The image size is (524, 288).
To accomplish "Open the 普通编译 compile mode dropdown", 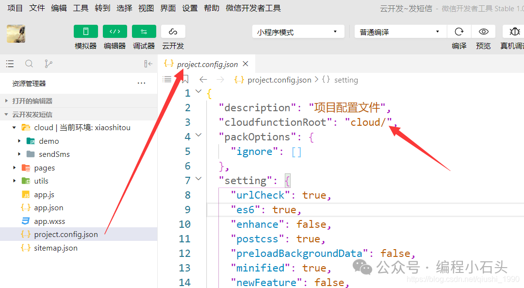I will coord(400,32).
